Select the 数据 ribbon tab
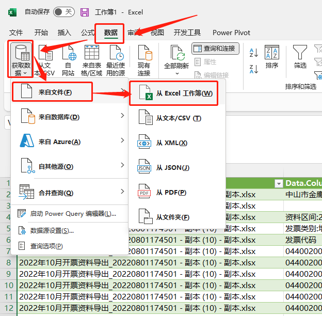This screenshot has height=316, width=322. 110,33
